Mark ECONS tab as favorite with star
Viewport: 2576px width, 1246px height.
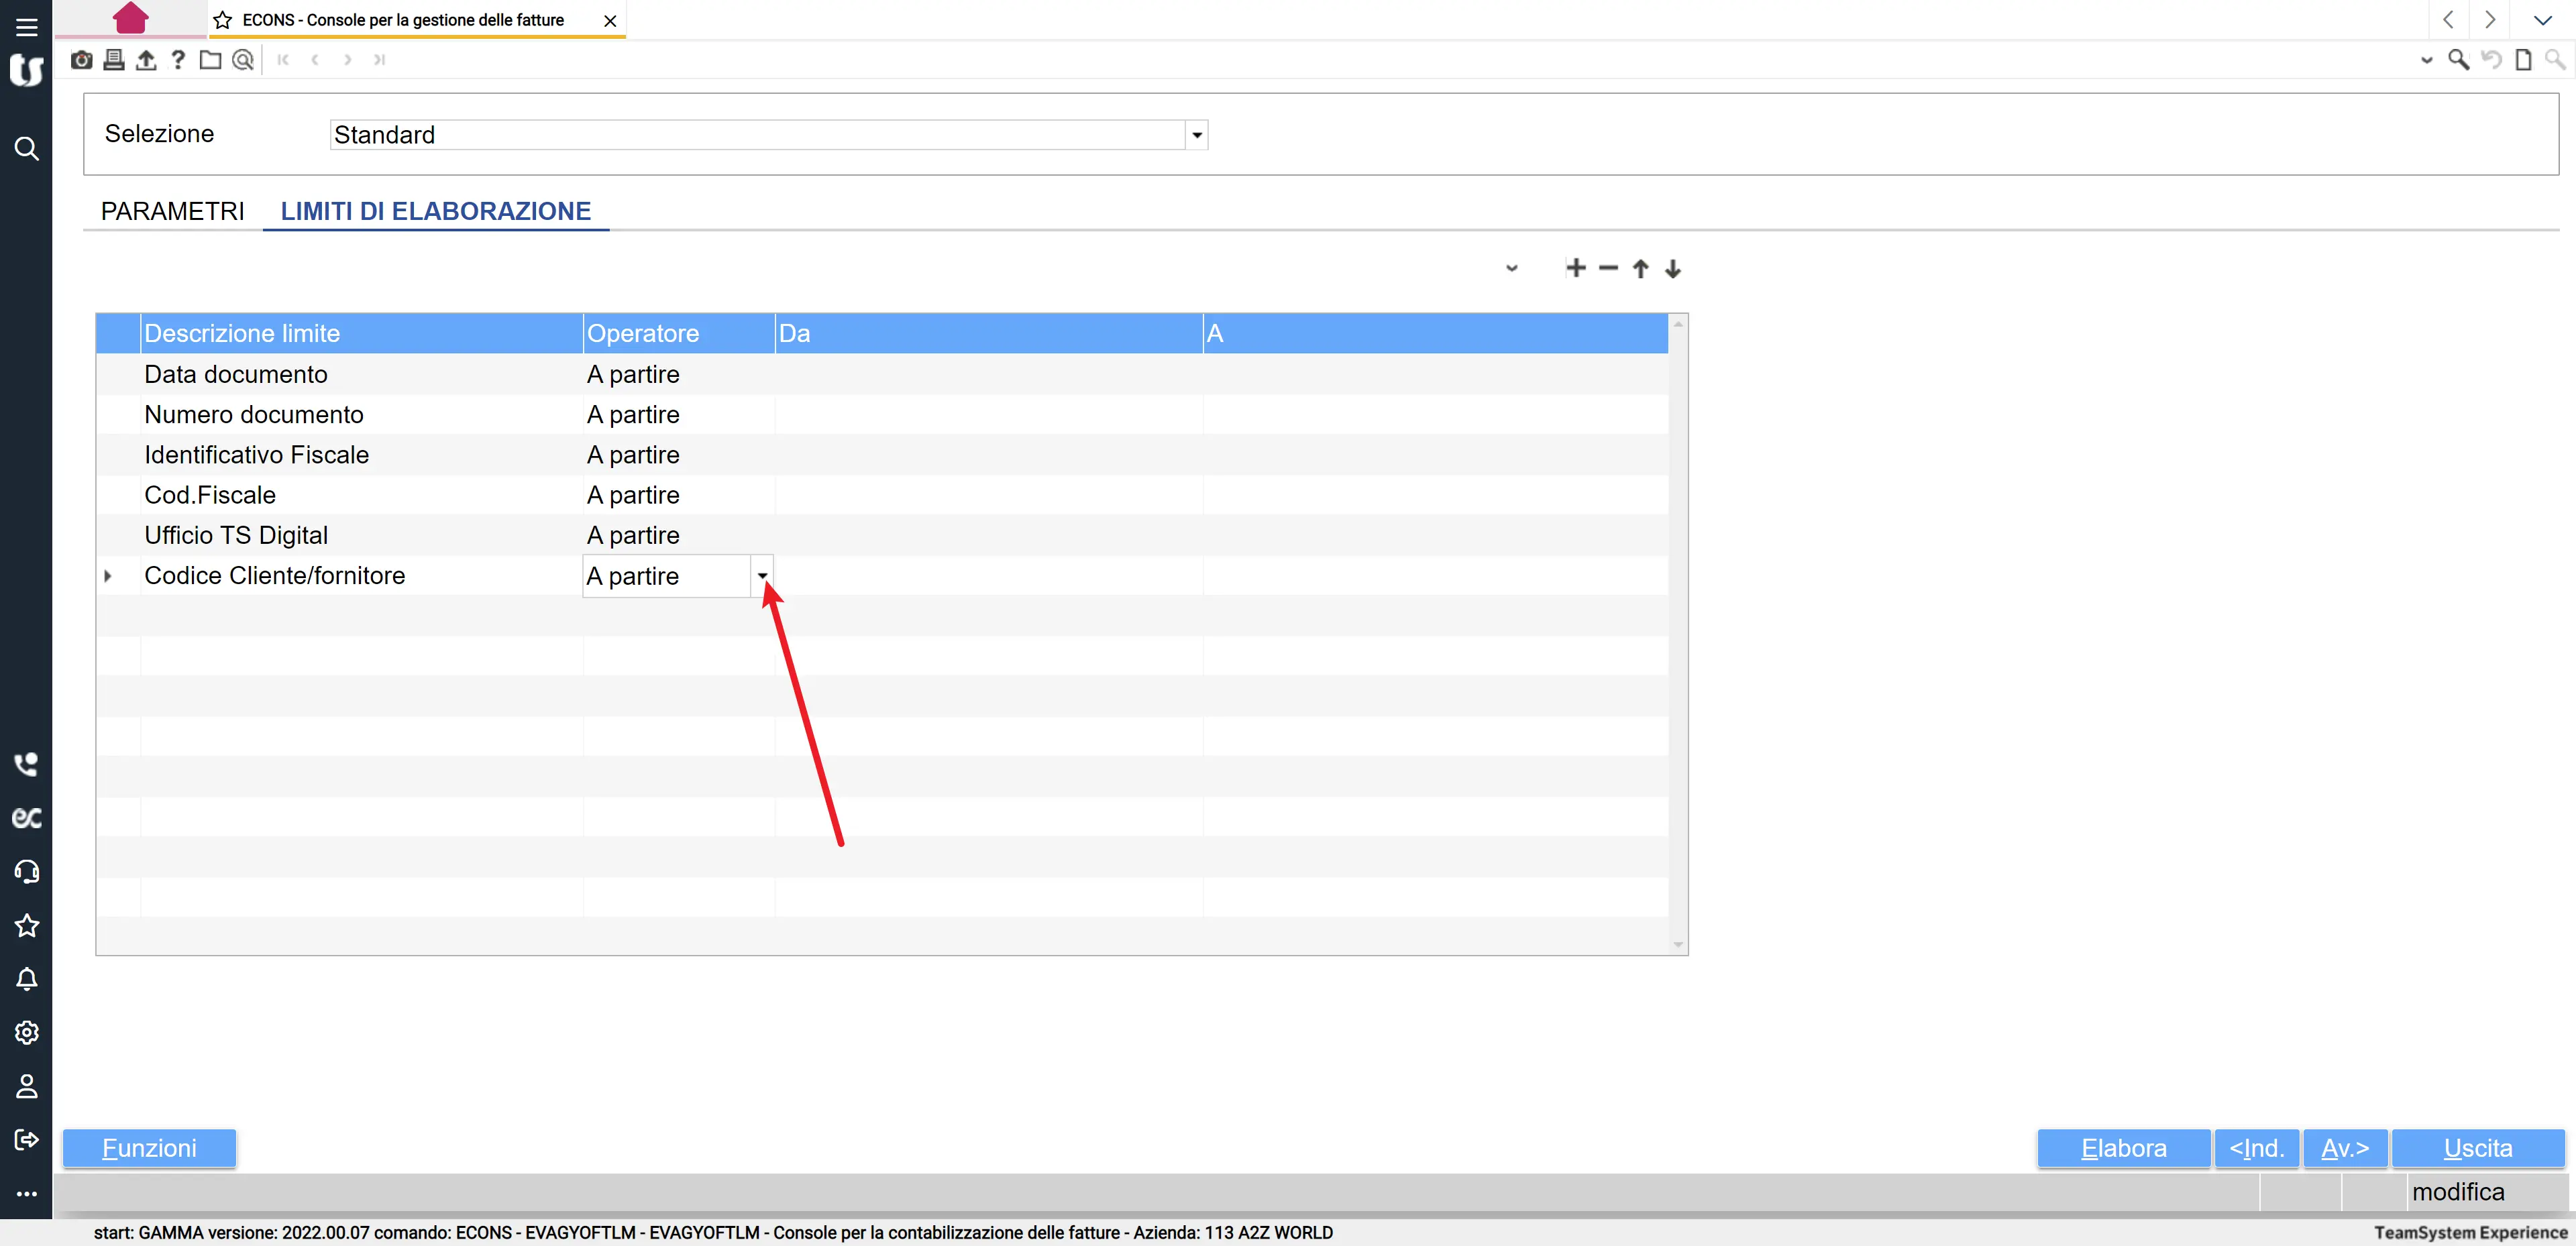click(223, 20)
